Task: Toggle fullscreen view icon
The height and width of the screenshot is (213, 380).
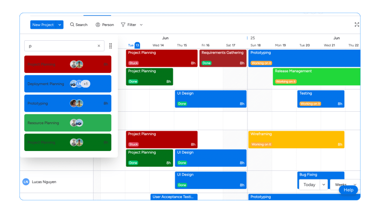Action: tap(357, 25)
